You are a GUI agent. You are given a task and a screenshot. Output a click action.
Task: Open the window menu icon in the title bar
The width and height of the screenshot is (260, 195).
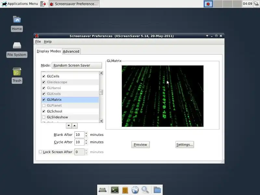click(37, 36)
